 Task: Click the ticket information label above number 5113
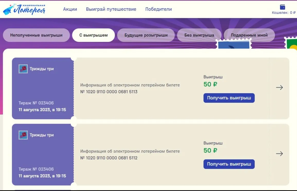click(x=130, y=85)
